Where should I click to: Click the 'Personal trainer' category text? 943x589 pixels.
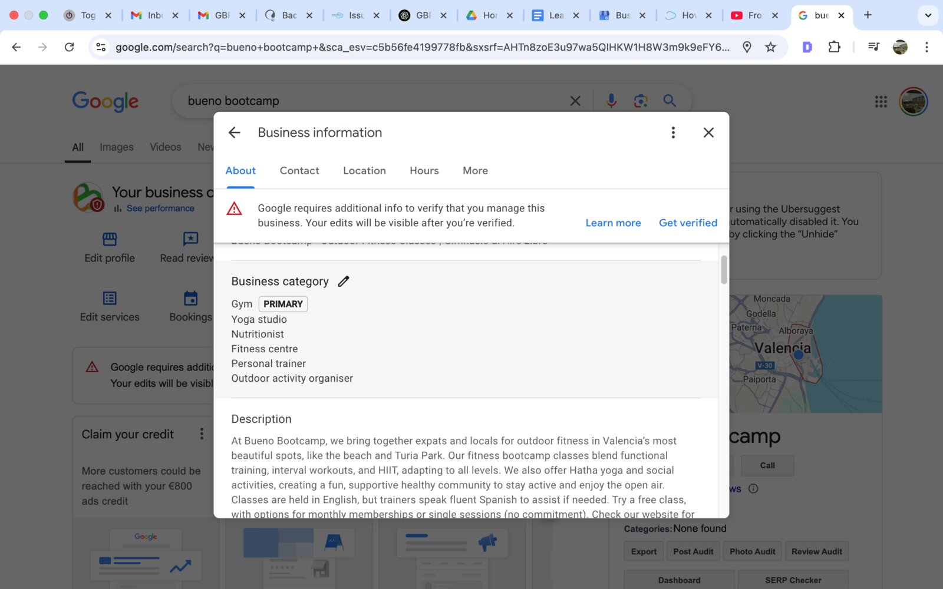[268, 363]
